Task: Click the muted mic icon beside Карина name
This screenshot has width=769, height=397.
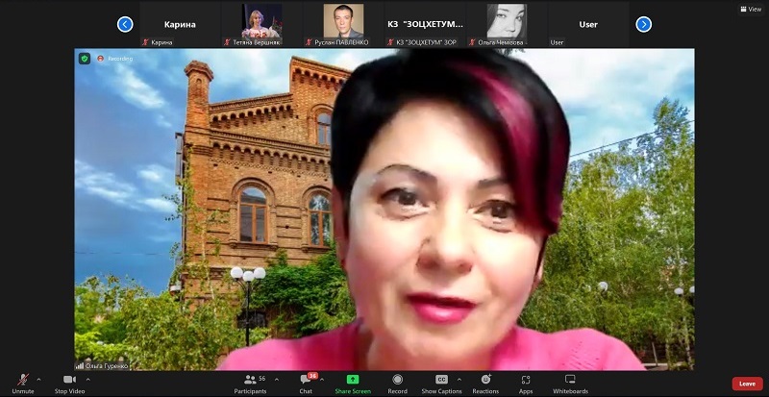Action: (145, 42)
